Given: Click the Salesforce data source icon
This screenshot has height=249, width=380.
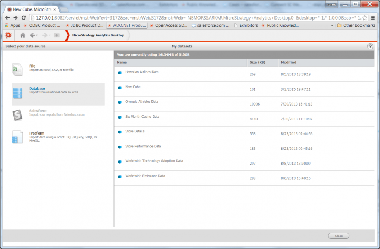Looking at the screenshot, I should tap(18, 114).
